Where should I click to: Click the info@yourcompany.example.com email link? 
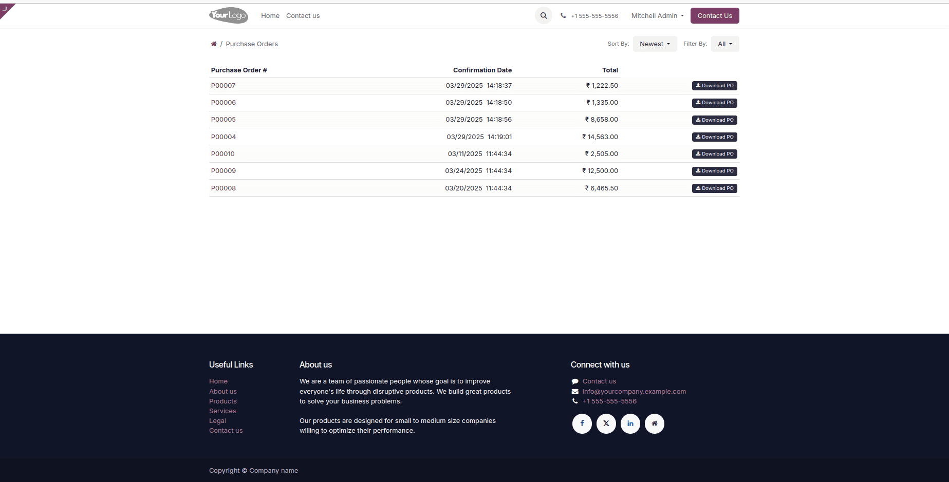tap(634, 392)
